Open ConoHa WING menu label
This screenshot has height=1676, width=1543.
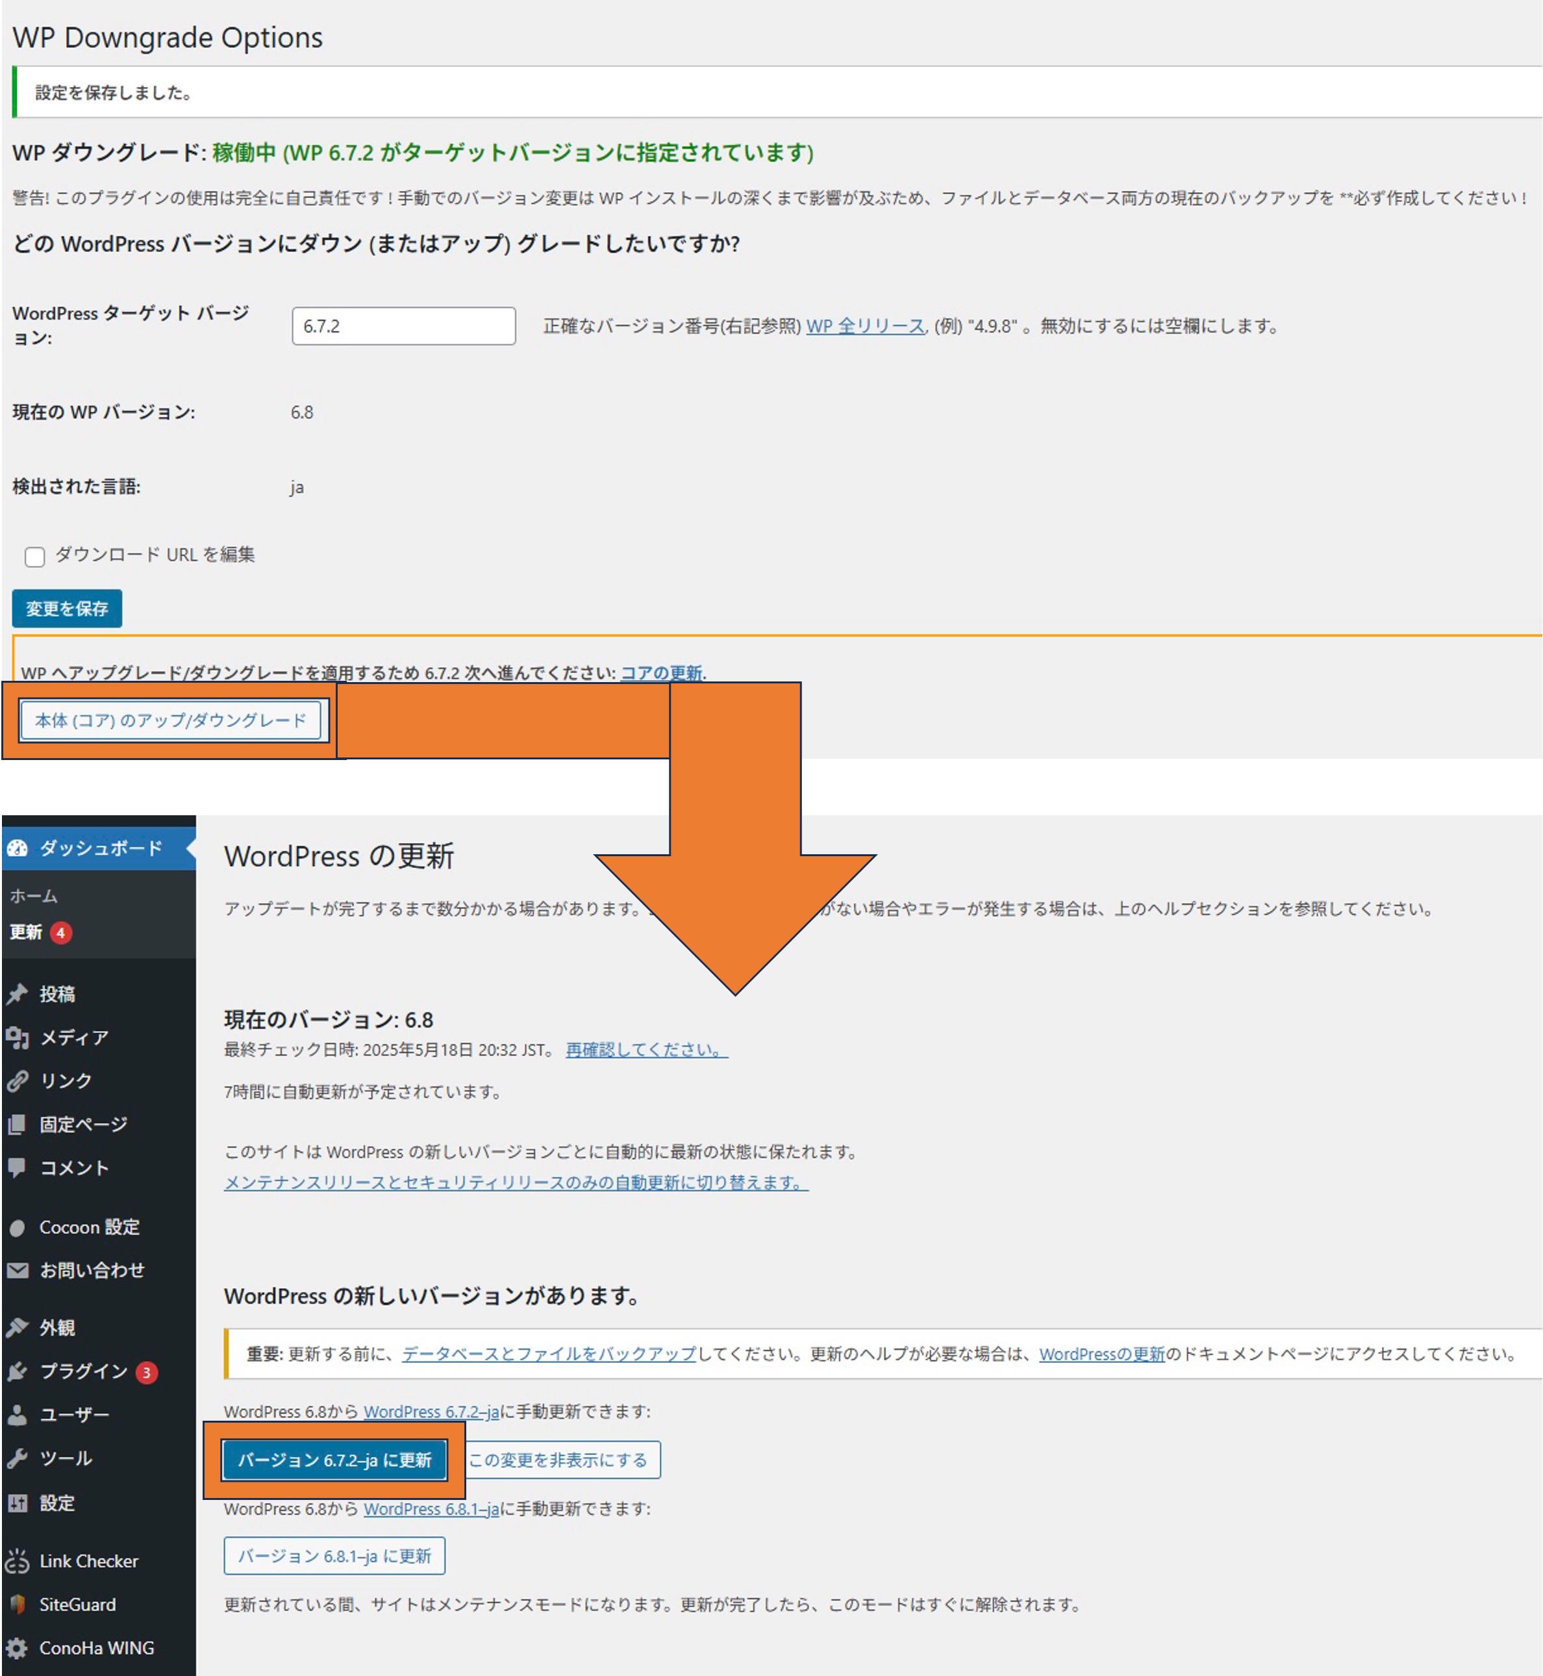[x=97, y=1647]
